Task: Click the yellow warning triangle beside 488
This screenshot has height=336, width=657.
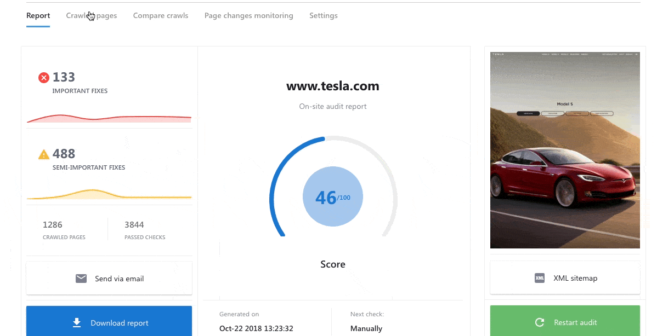Action: click(x=43, y=155)
